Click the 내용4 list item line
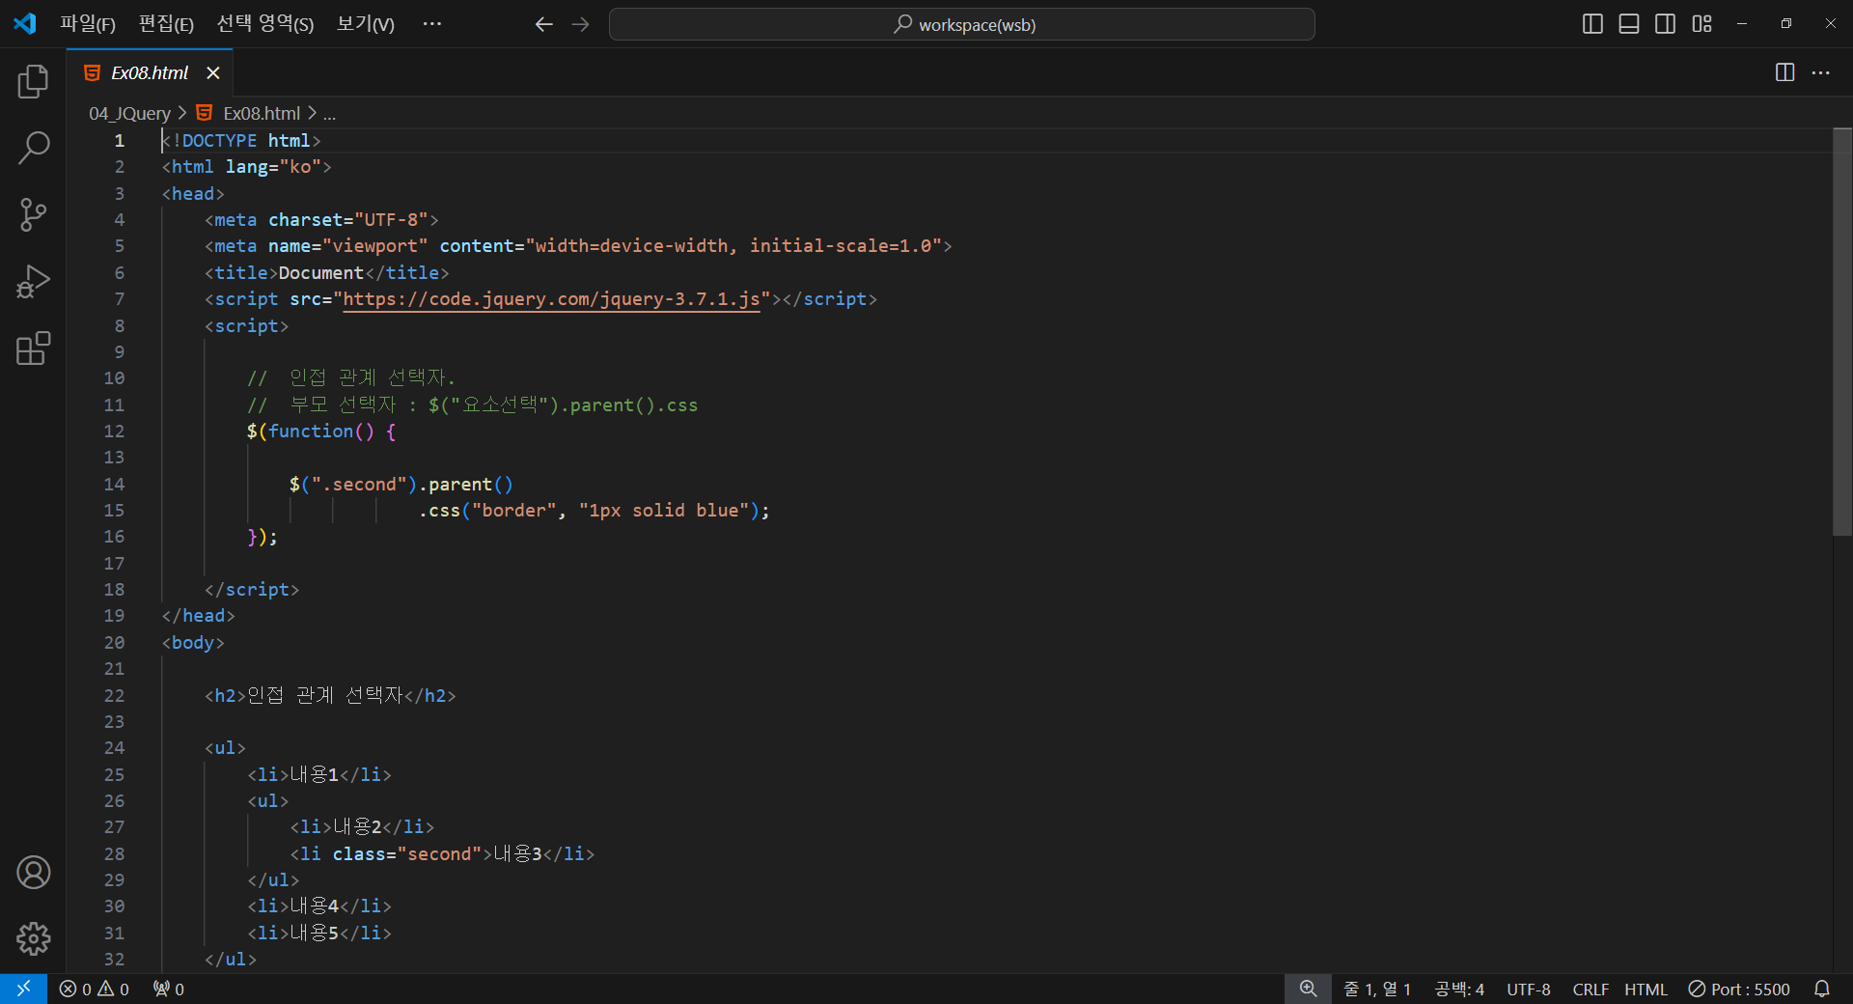 click(319, 906)
